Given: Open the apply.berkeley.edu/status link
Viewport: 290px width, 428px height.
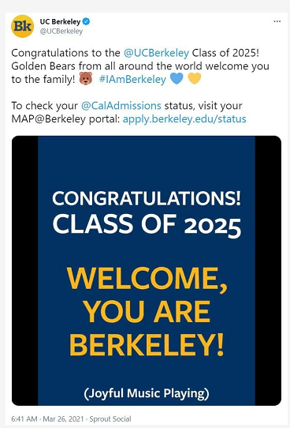Looking at the screenshot, I should point(184,119).
